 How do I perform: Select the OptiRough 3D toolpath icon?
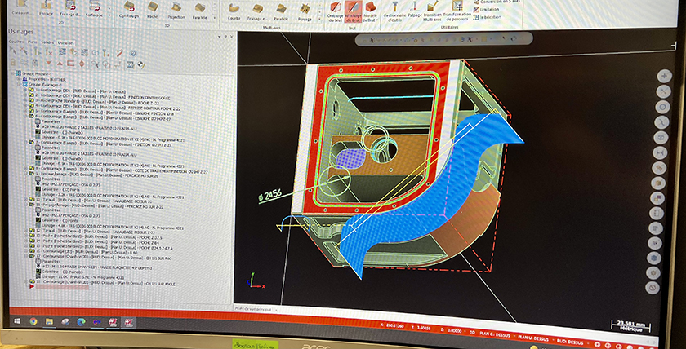tap(128, 10)
